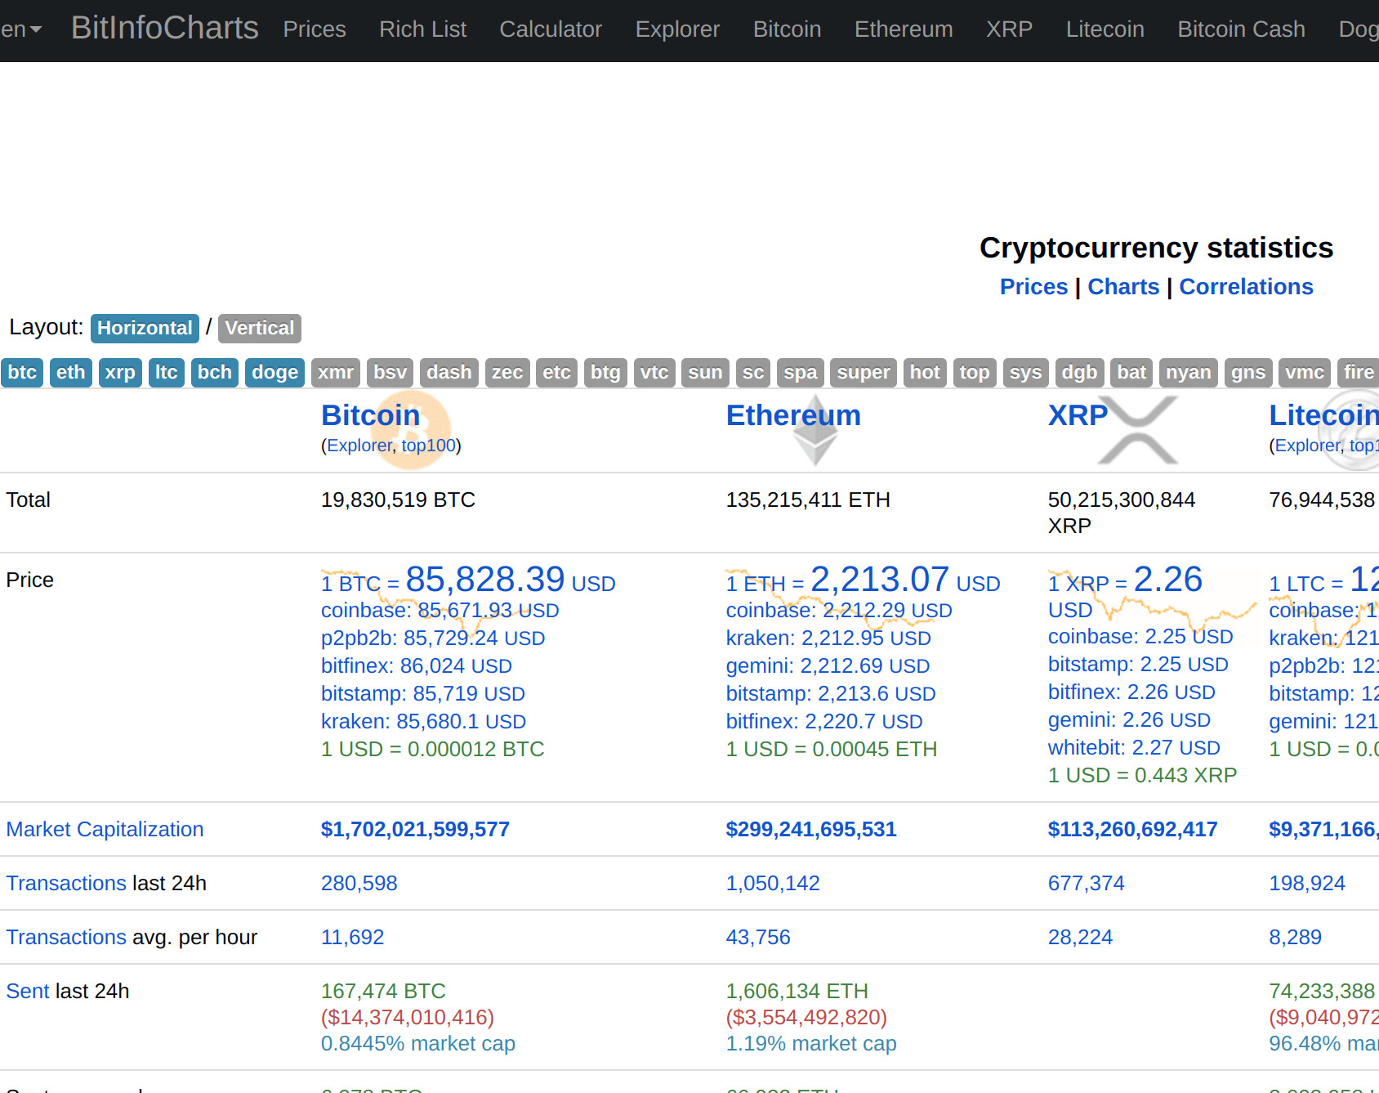This screenshot has height=1093, width=1379.
Task: Open the Prices link under statistics heading
Action: (x=1033, y=287)
